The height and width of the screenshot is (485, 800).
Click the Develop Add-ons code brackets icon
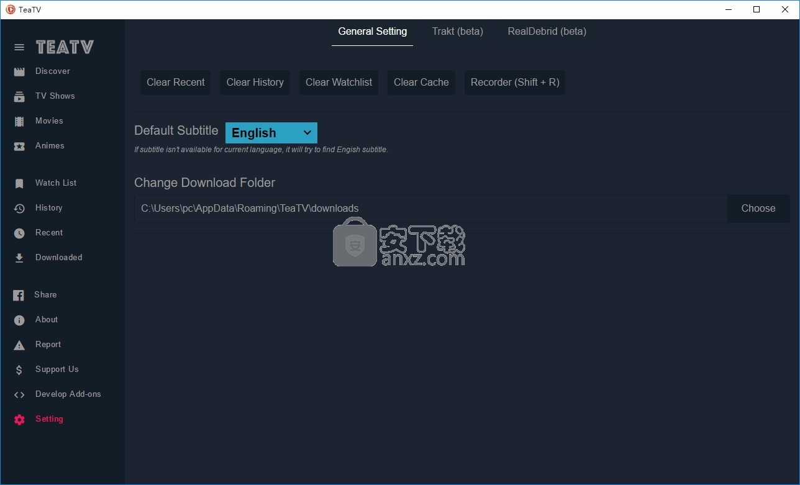tap(19, 394)
